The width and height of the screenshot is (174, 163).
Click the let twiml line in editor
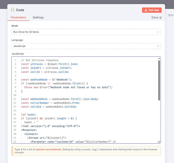point(29,114)
